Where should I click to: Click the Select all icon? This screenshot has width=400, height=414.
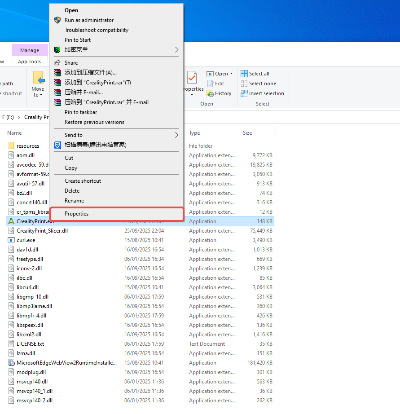(x=244, y=74)
